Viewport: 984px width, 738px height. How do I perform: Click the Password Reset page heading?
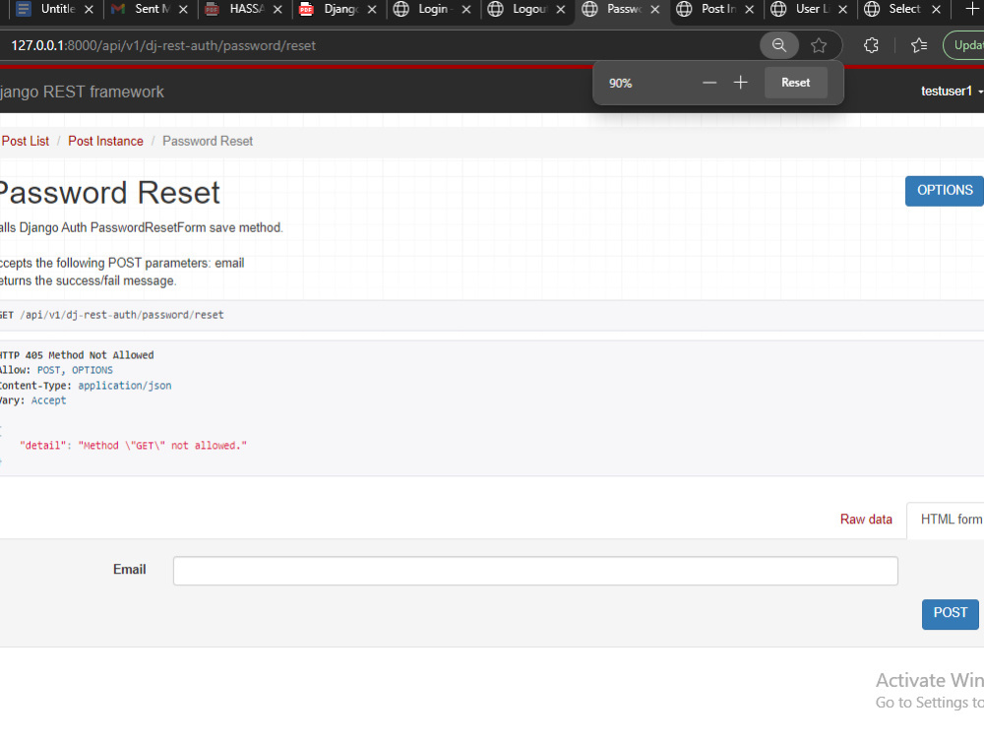pyautogui.click(x=109, y=193)
